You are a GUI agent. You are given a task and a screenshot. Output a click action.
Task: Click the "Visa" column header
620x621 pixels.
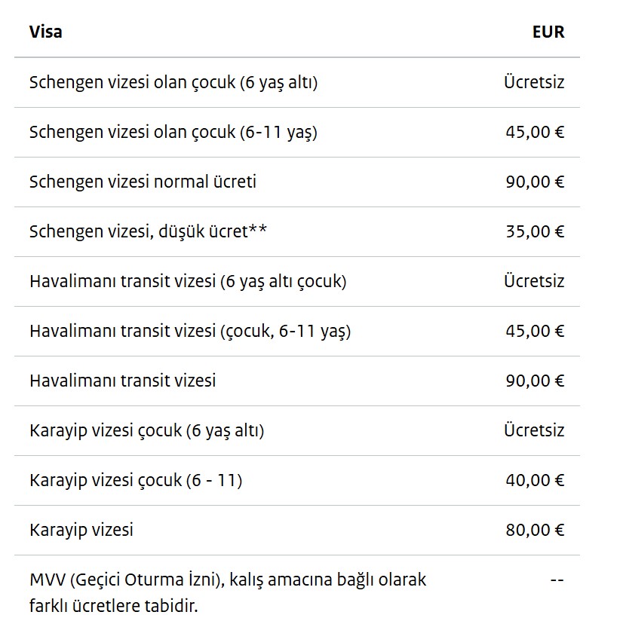45,32
